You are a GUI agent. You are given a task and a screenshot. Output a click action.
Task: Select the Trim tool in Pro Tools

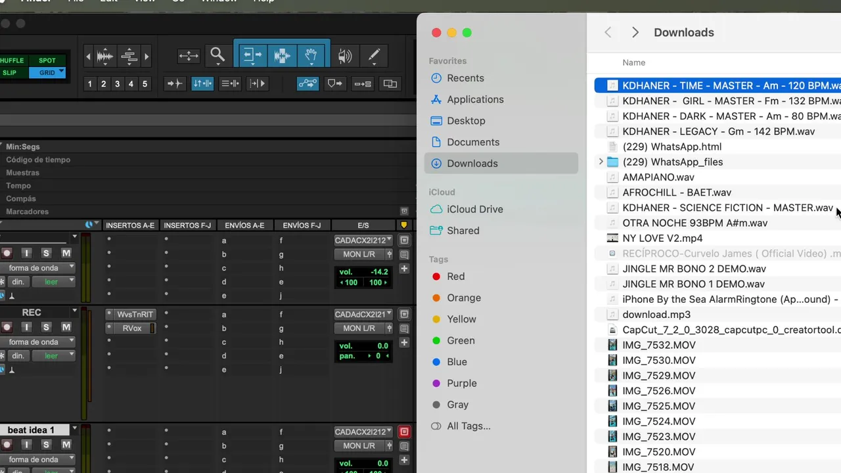252,56
